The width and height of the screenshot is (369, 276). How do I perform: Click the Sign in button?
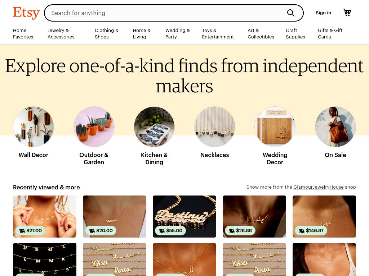click(x=323, y=13)
